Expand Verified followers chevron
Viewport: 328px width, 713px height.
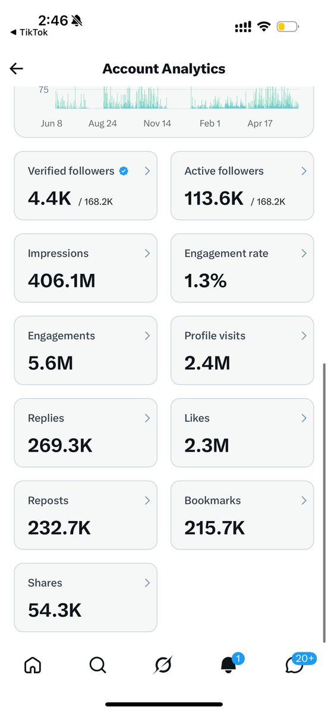147,171
